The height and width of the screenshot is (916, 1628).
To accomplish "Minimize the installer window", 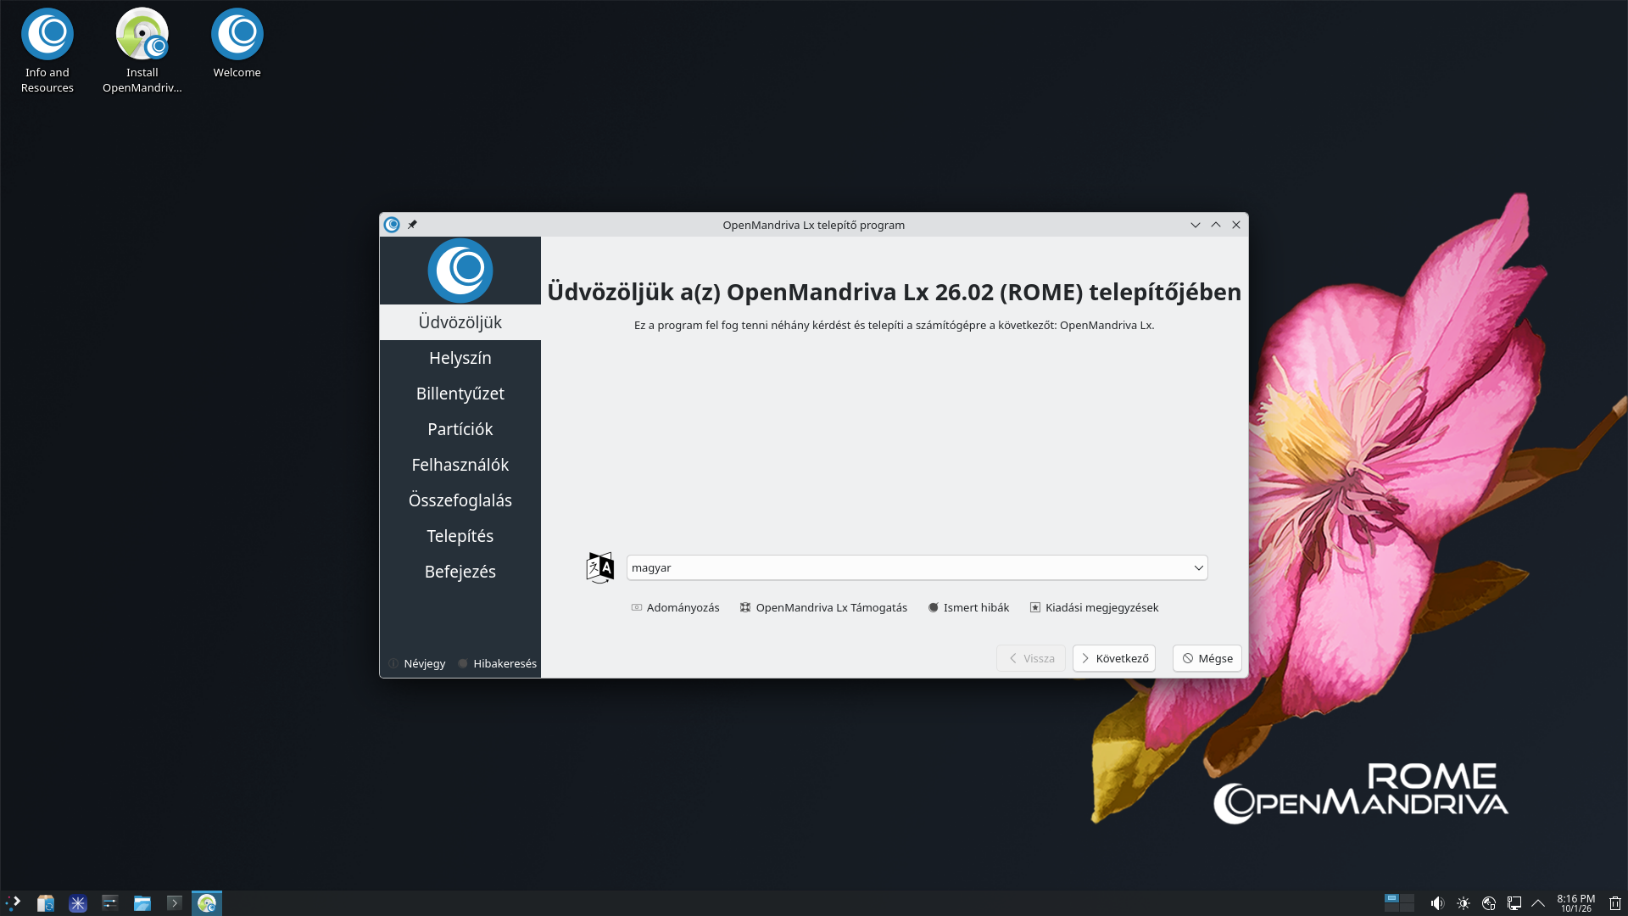I will [1196, 225].
